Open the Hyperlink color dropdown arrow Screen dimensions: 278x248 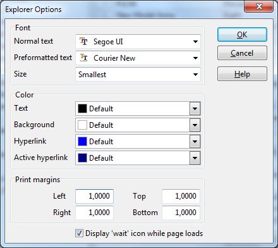(x=195, y=142)
